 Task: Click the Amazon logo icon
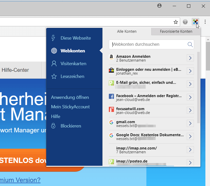click(x=111, y=57)
